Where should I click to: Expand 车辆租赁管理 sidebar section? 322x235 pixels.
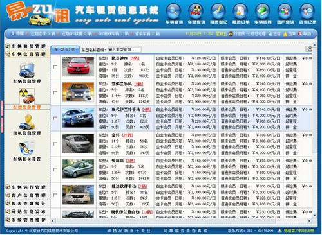26,46
